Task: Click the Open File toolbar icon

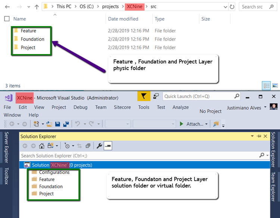Action: [x=49, y=124]
